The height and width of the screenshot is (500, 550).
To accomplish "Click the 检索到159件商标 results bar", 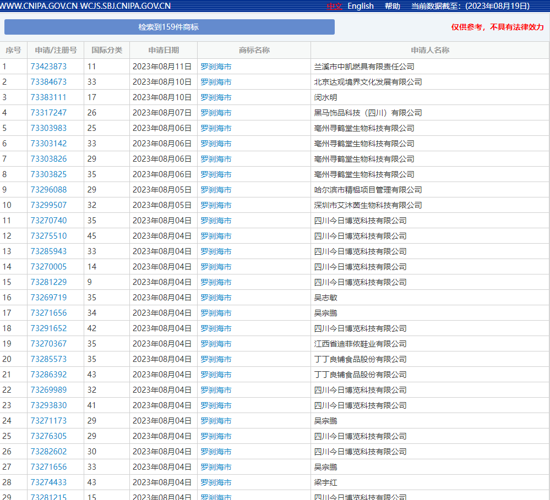I will coord(170,27).
